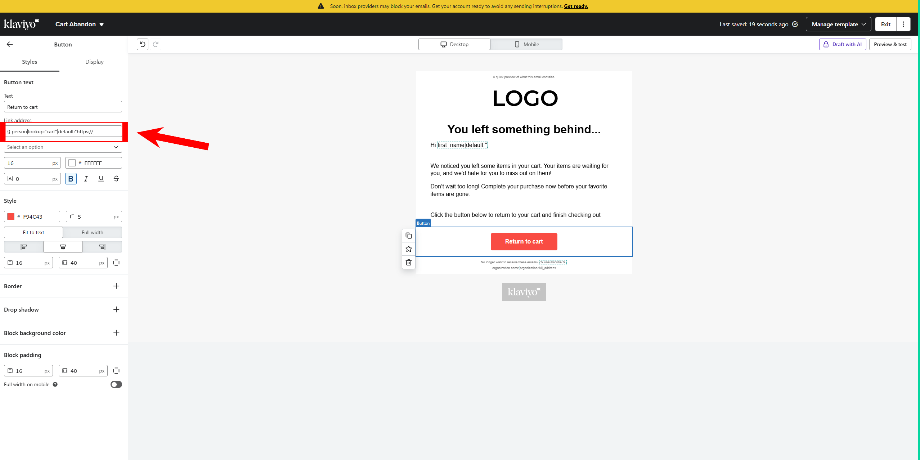Click the F94C43 button color swatch
The image size is (920, 460).
(11, 216)
